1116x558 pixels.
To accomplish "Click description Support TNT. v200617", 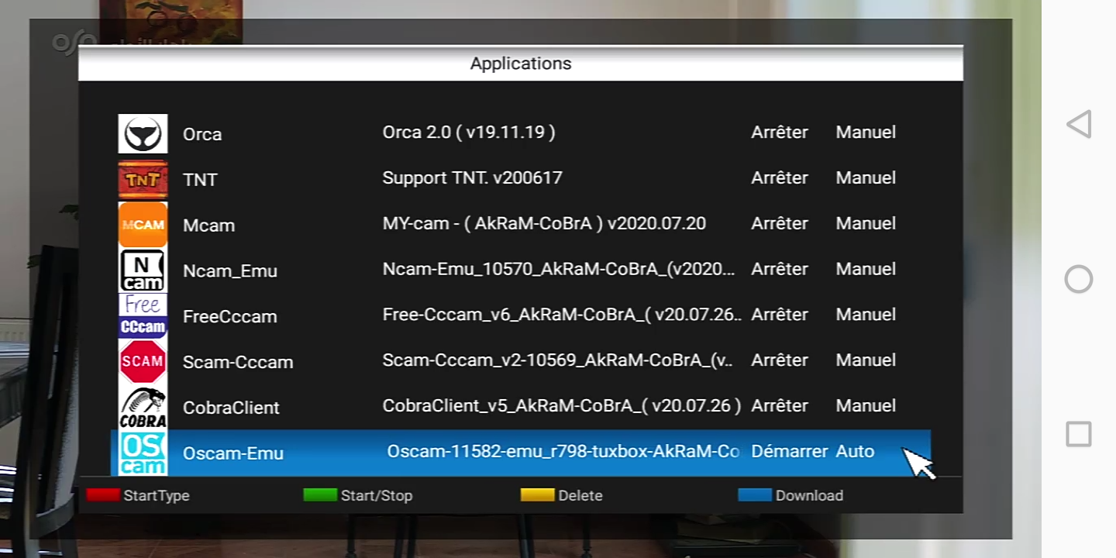I will point(472,178).
